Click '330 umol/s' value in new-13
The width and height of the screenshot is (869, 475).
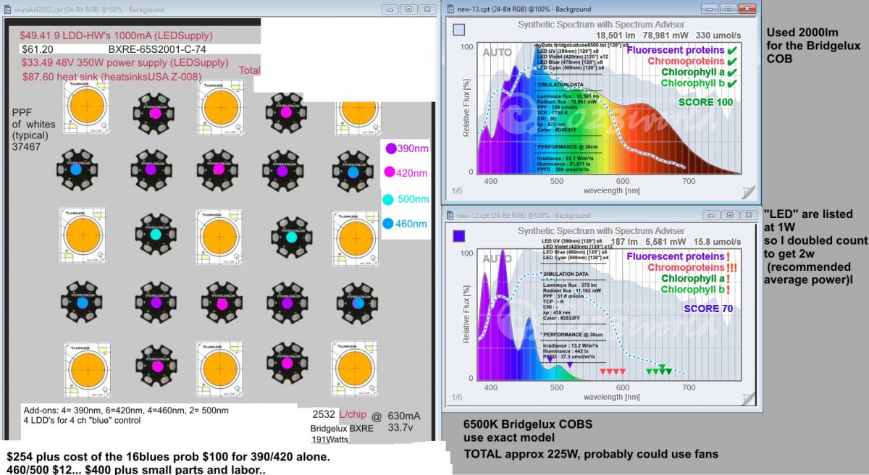[x=718, y=35]
